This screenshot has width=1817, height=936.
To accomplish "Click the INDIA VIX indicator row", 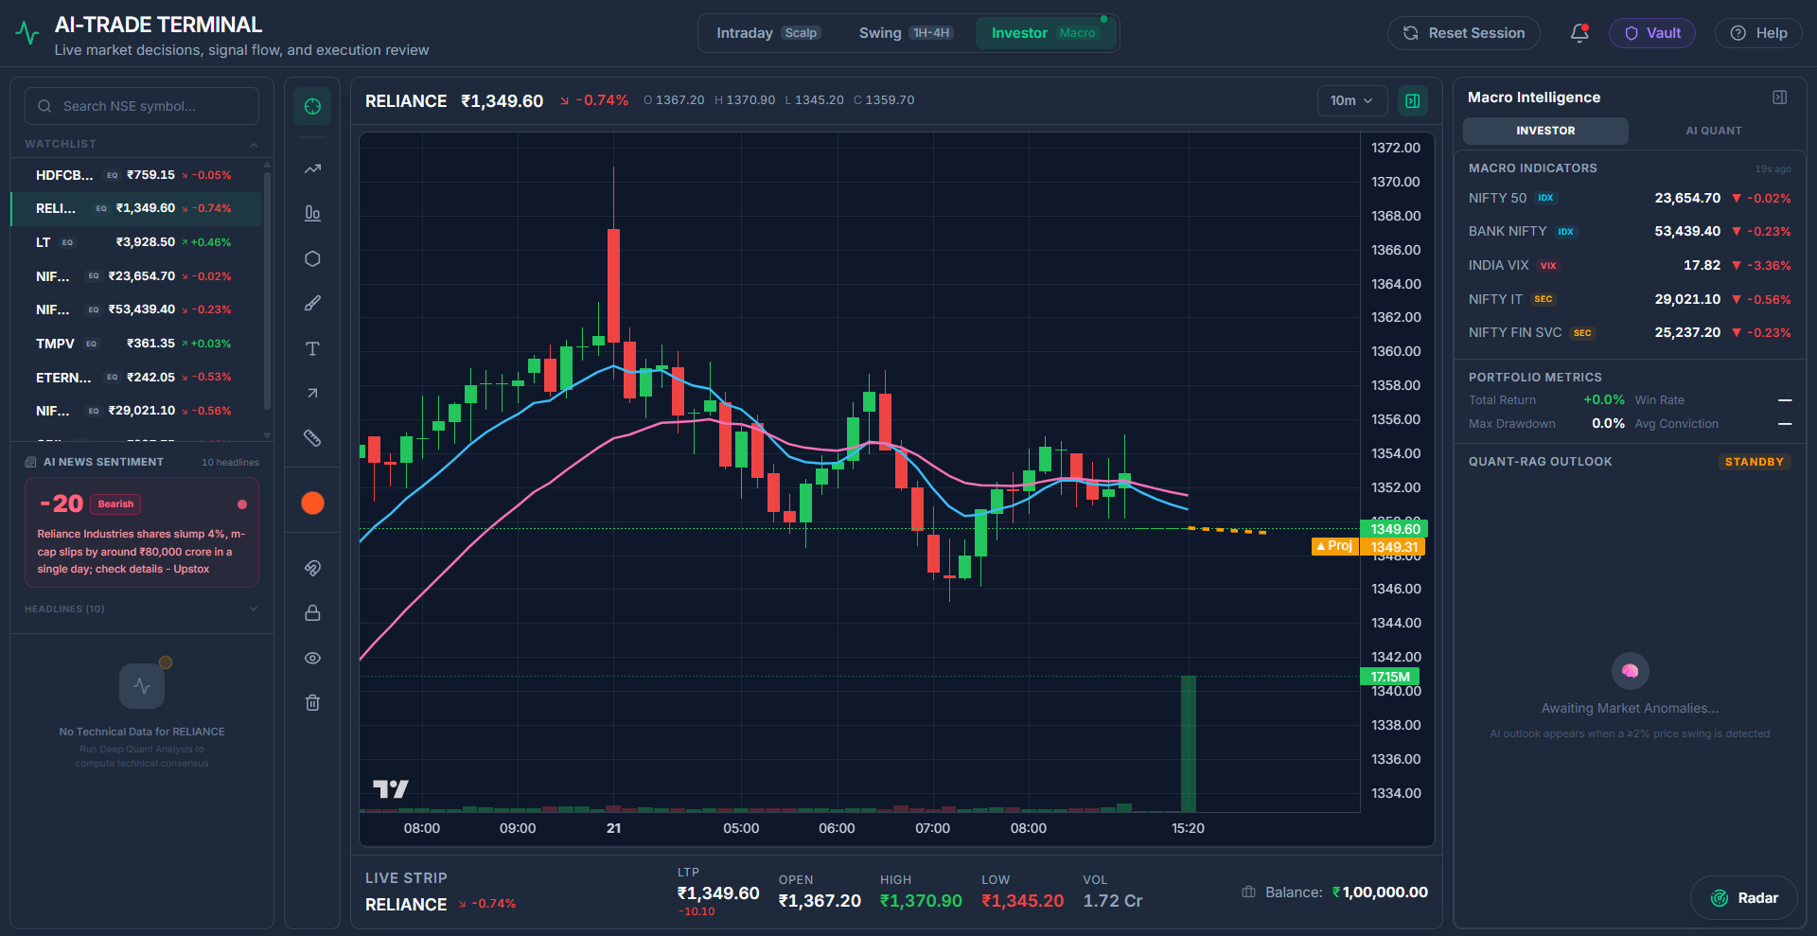I will point(1630,265).
